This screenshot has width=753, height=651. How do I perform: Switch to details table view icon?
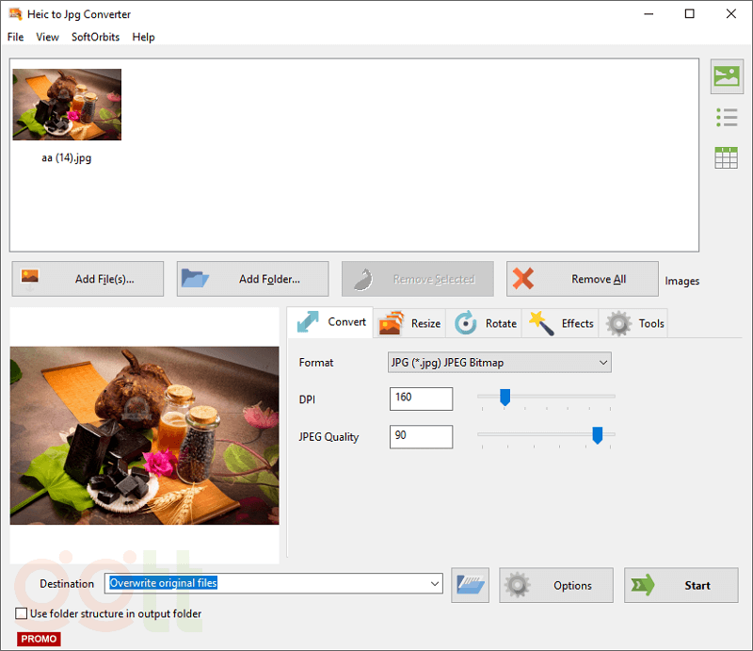pyautogui.click(x=726, y=157)
